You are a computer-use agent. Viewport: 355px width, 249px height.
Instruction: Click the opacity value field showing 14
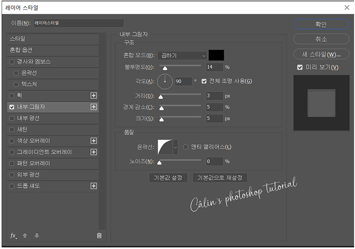[x=214, y=67]
